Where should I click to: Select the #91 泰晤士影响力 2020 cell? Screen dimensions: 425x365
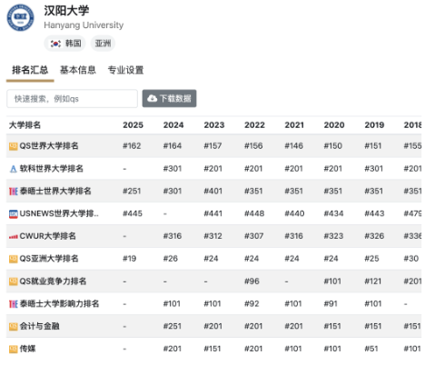click(331, 303)
